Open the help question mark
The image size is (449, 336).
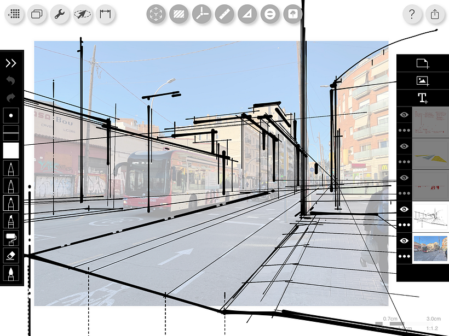[412, 14]
